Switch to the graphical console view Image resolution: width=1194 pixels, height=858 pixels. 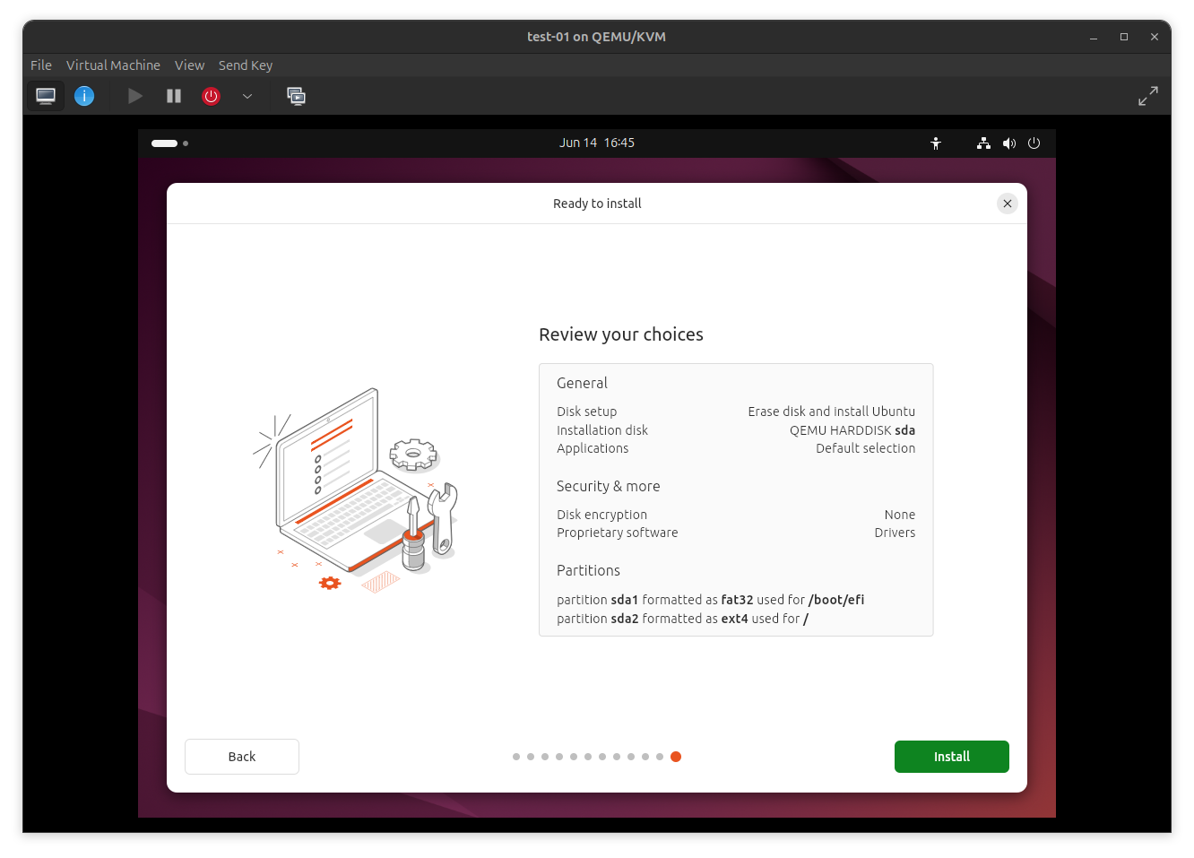click(45, 96)
